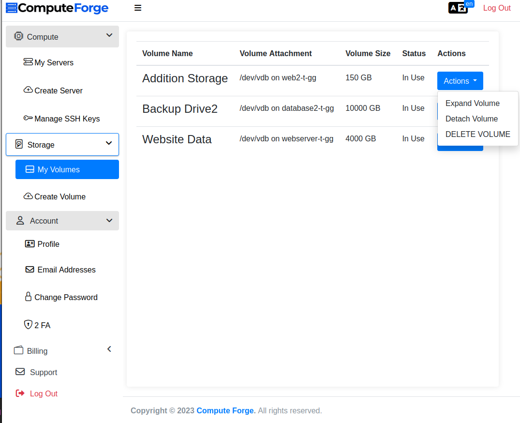Click the Change Password lock icon

28,297
